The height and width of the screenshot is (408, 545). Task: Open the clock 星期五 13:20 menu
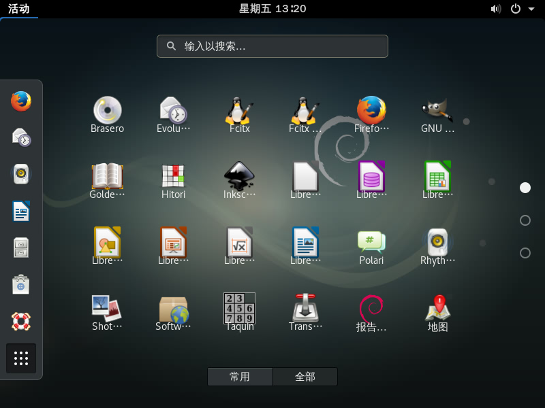272,9
